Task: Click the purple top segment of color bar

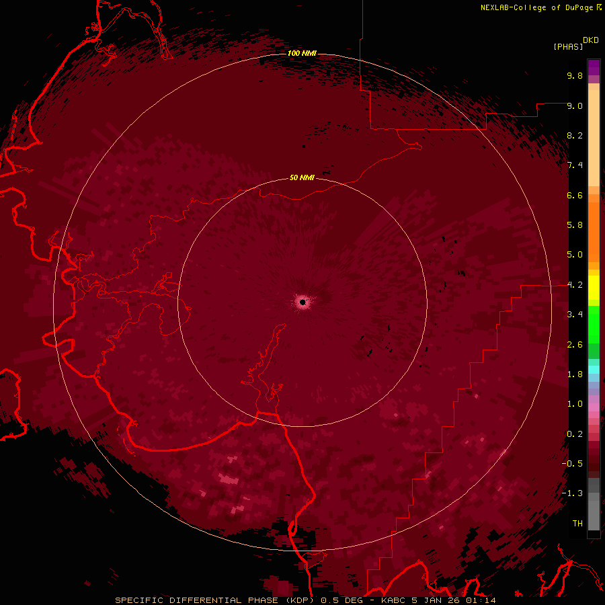Action: pos(594,67)
